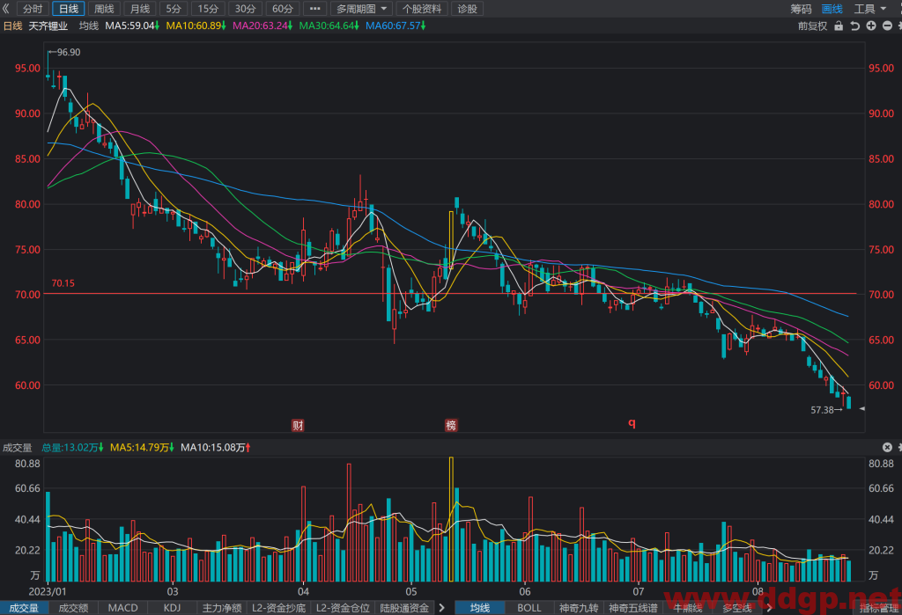Click the 2023/01 date axis label

point(48,591)
